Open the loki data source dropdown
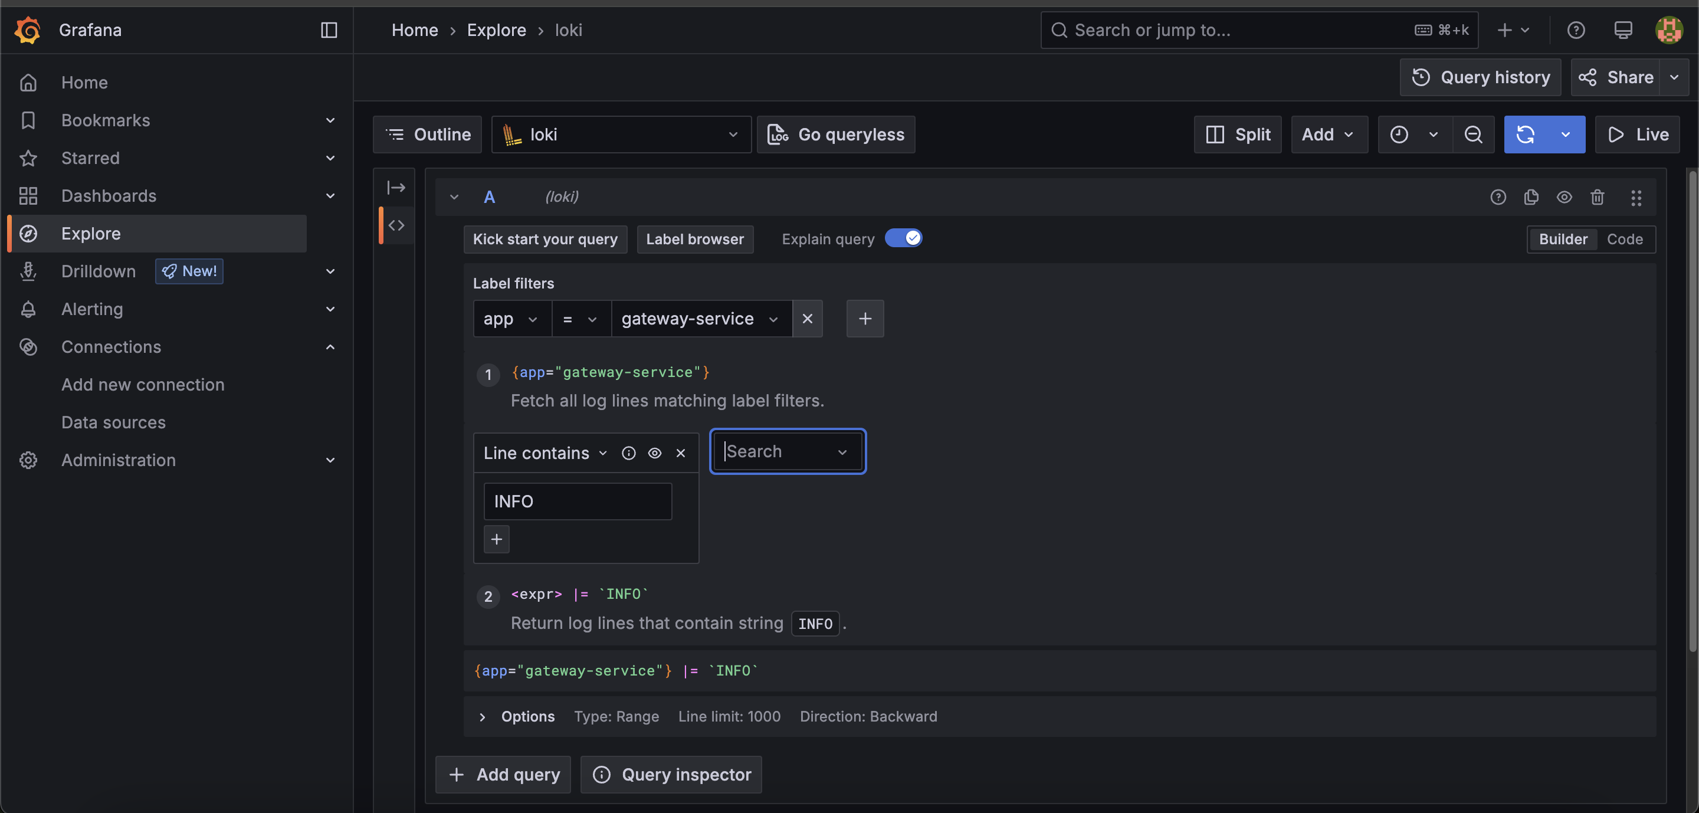This screenshot has width=1699, height=813. click(x=621, y=135)
